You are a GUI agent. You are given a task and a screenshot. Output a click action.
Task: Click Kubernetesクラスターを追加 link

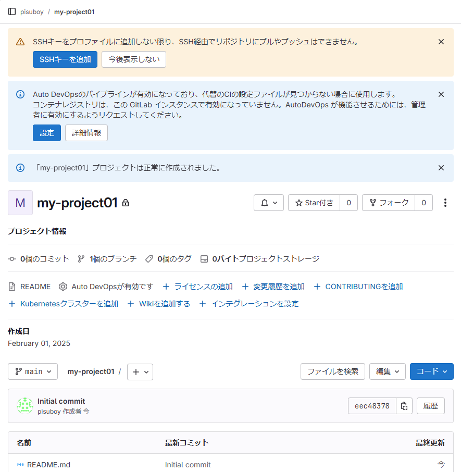(x=63, y=304)
